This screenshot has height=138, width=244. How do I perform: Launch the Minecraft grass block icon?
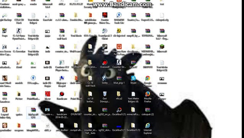point(162,48)
